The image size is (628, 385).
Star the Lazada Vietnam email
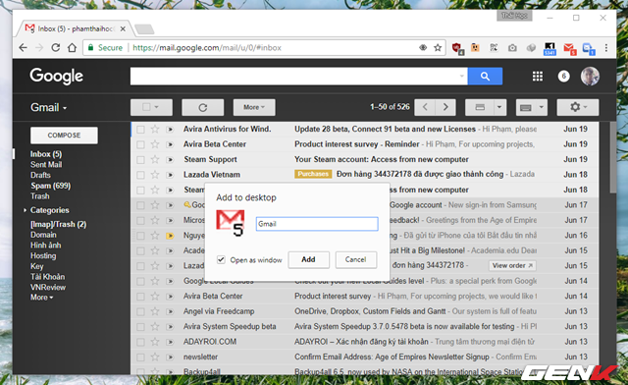pos(155,175)
